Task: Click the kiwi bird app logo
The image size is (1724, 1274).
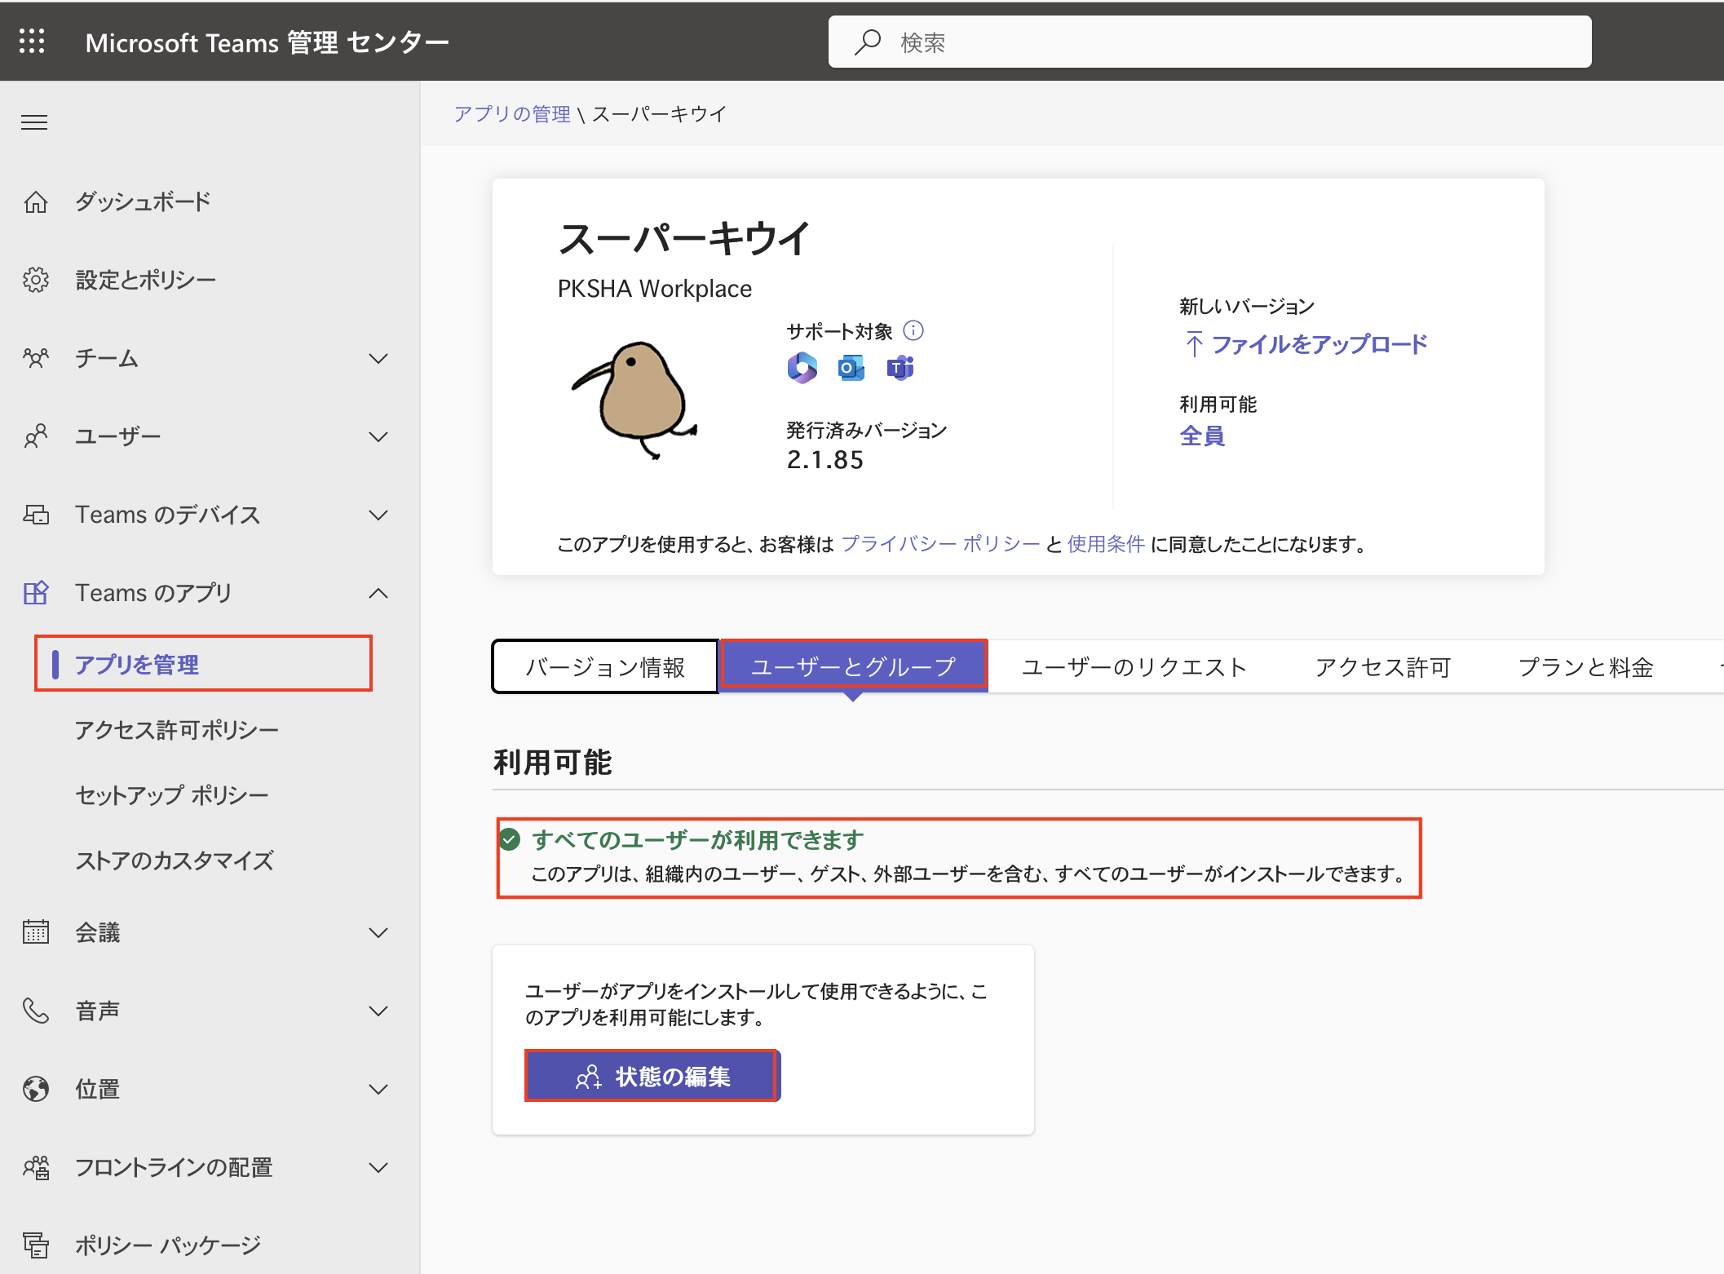Action: (x=634, y=400)
